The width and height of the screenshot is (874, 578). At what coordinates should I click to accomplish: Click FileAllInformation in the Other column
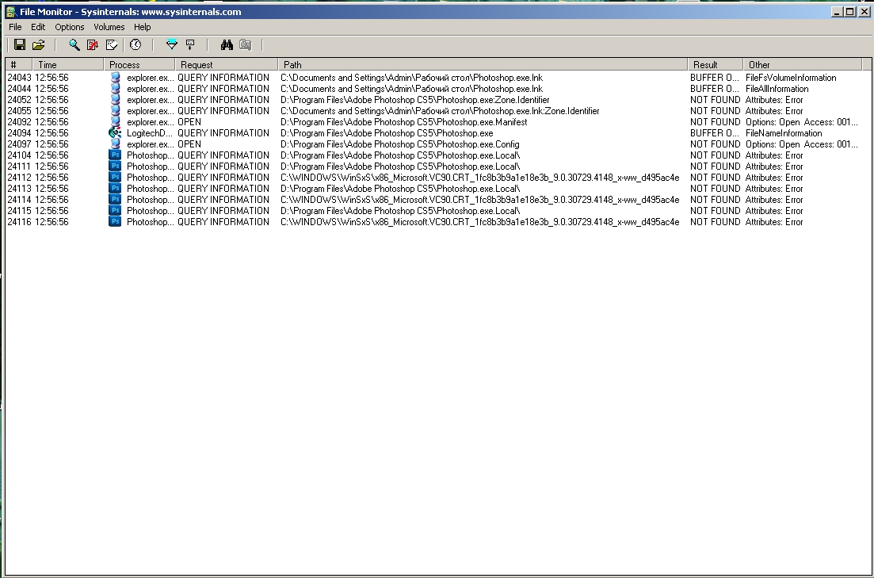tap(777, 89)
